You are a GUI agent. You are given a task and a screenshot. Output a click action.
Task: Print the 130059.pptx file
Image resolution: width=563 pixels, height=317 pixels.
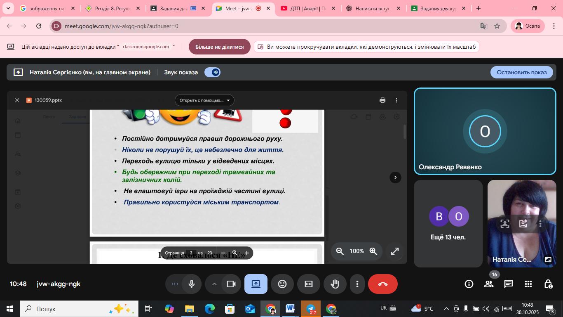click(x=382, y=100)
